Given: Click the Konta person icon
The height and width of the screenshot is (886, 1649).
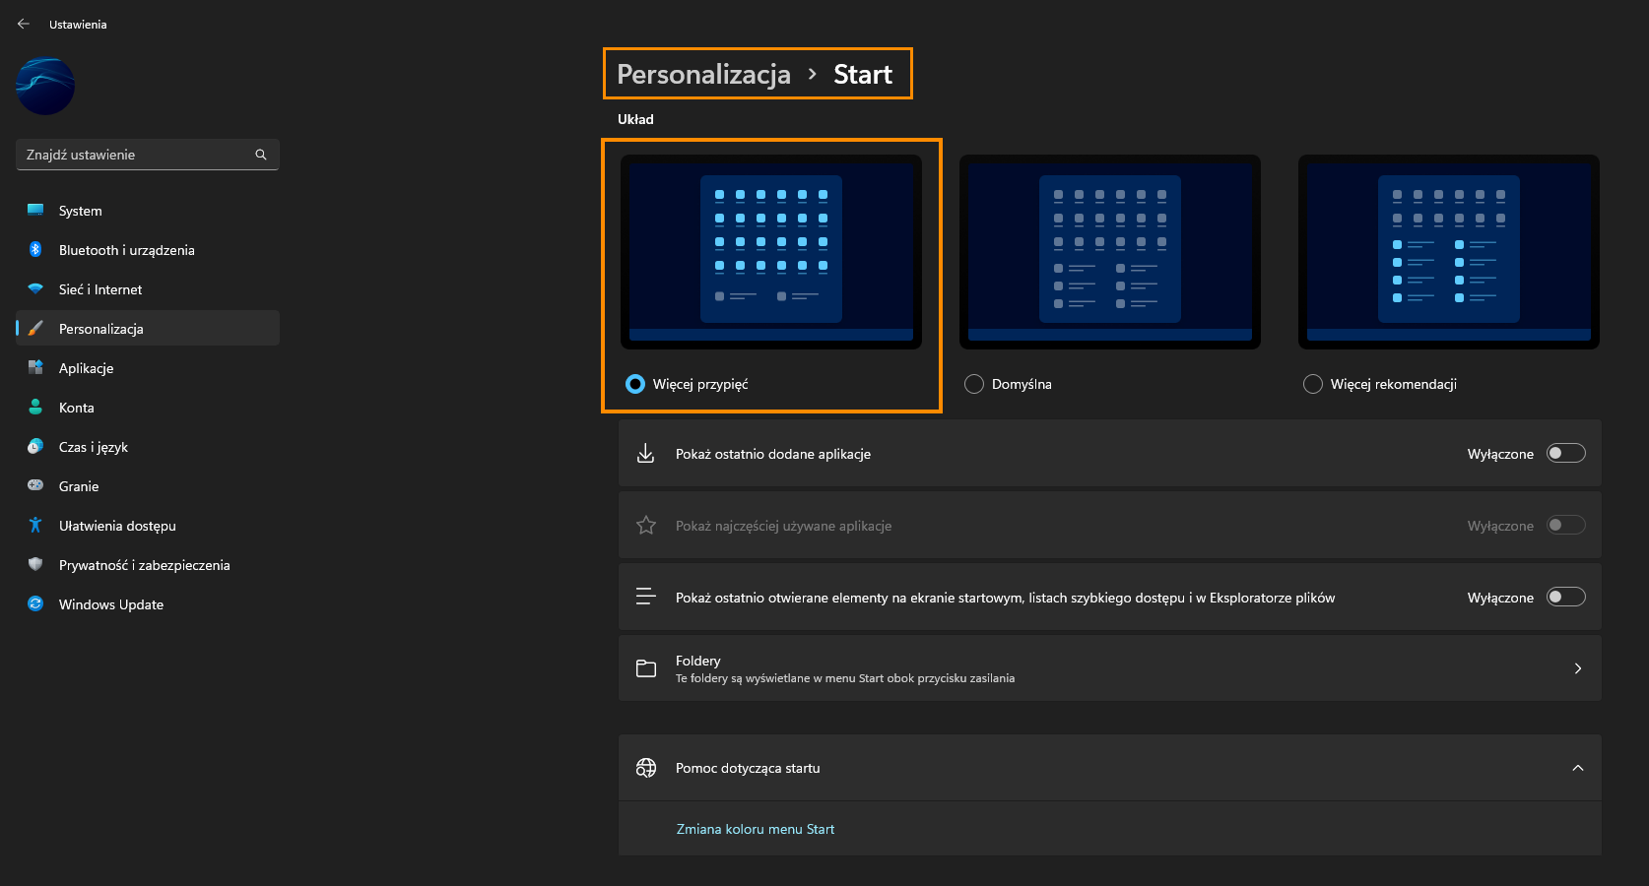Looking at the screenshot, I should 35,407.
